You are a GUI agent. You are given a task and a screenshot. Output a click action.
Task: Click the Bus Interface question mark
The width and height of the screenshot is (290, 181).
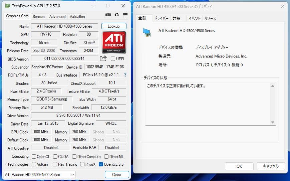[x=125, y=75]
